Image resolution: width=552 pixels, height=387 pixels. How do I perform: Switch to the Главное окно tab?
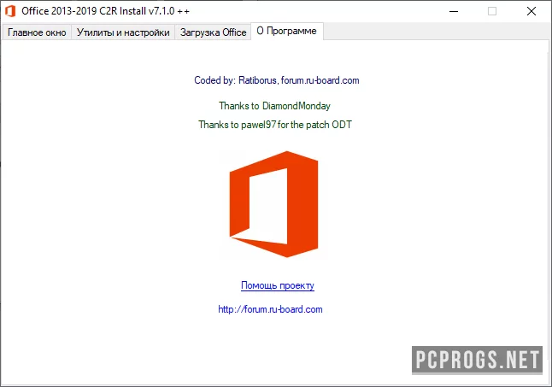coord(37,32)
